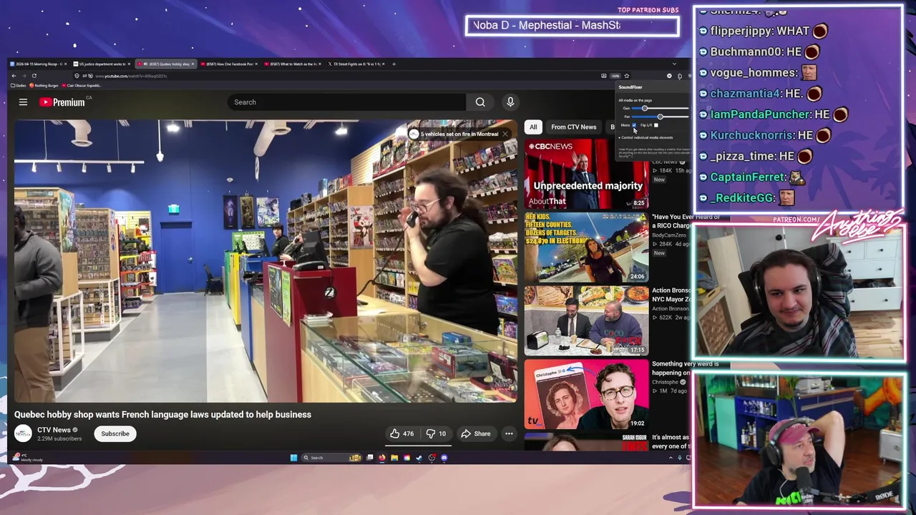Click chat username Kurchucknorris
The height and width of the screenshot is (515, 916).
(x=751, y=135)
